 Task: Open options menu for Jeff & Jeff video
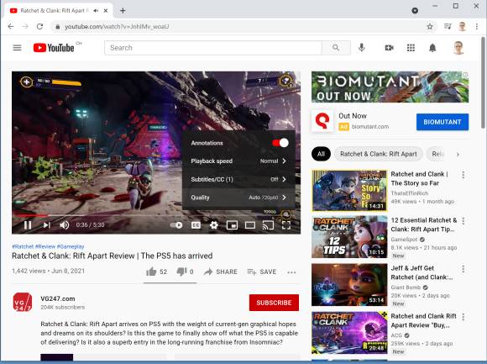(x=463, y=269)
